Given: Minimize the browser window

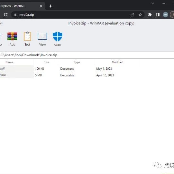Looking at the screenshot, I should point(164,4).
